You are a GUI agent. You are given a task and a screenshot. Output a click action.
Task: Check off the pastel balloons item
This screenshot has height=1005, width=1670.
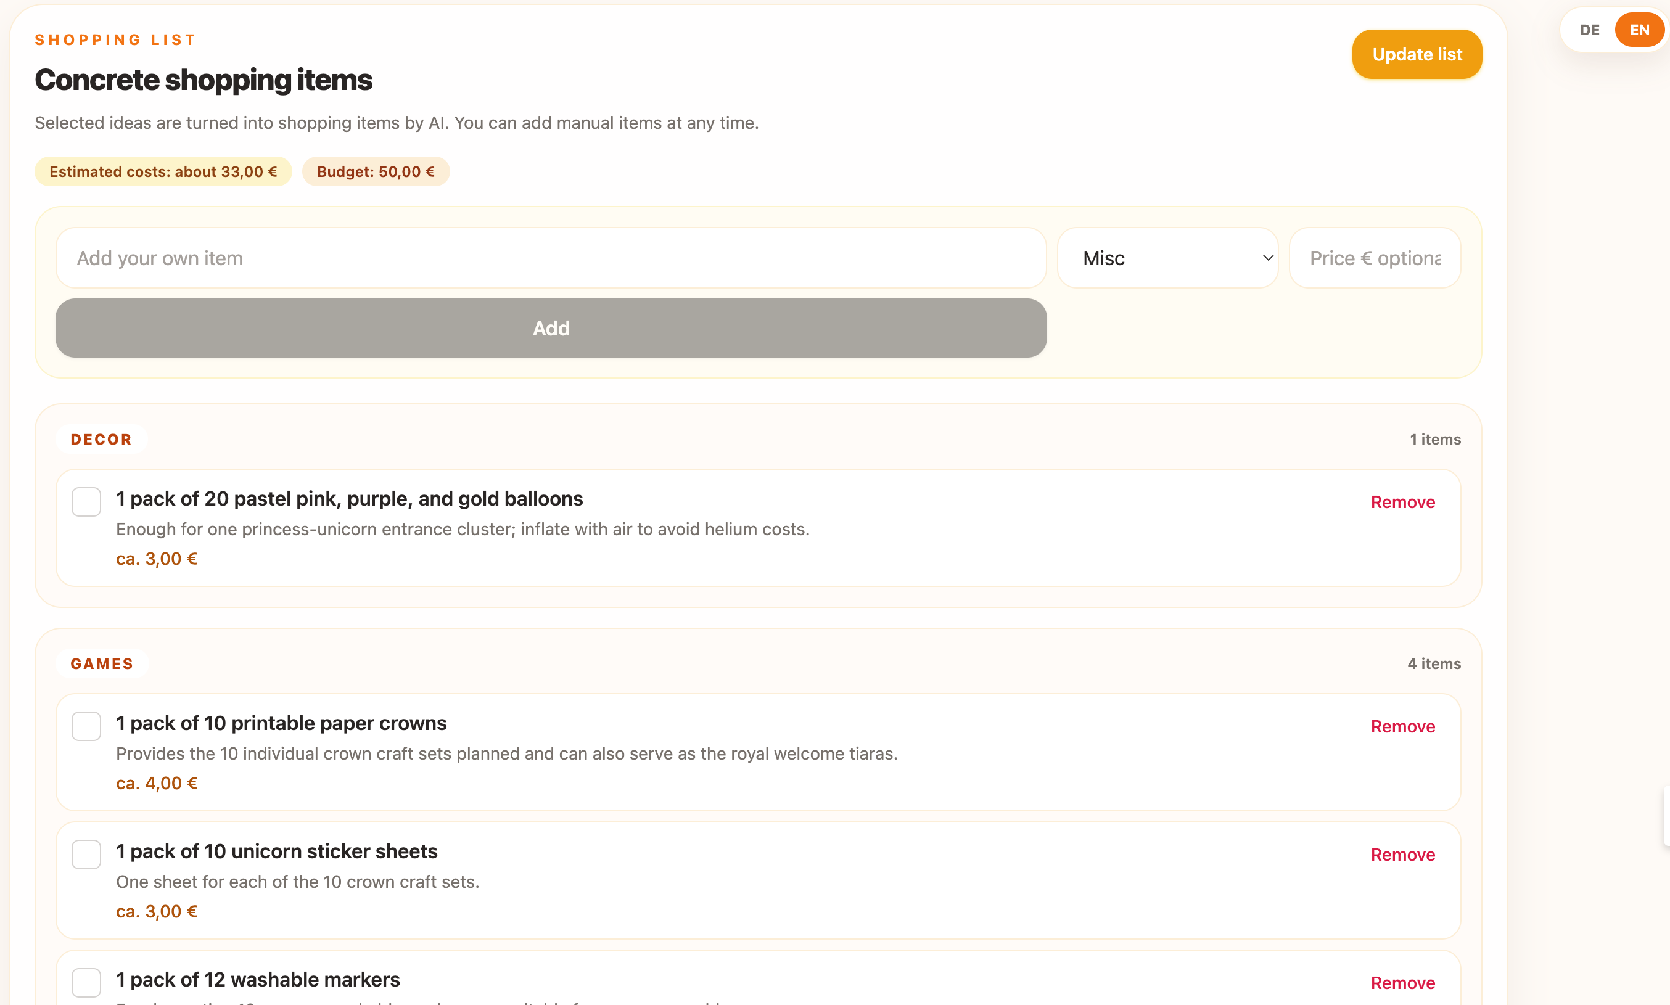[x=86, y=502]
